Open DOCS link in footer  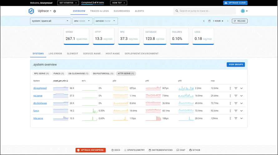pos(115,150)
